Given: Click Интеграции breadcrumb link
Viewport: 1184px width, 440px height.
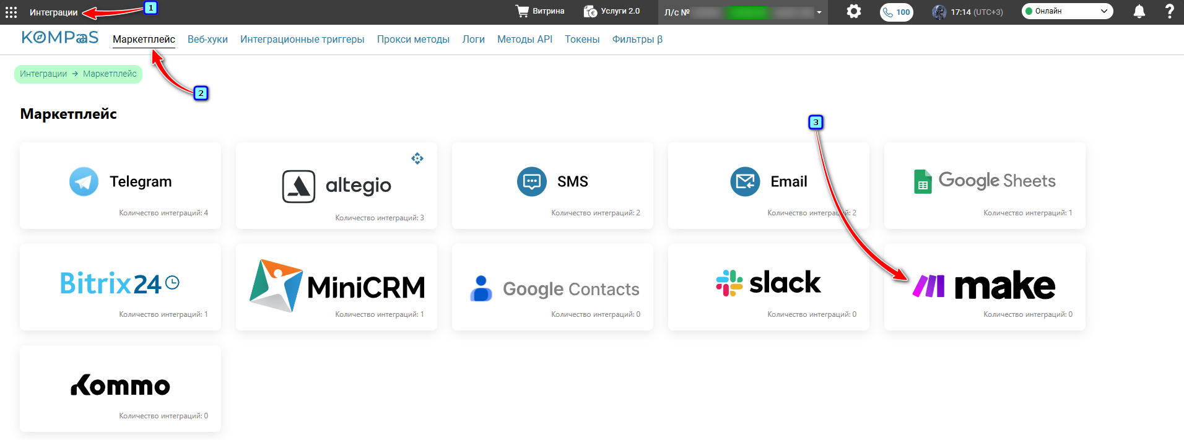Looking at the screenshot, I should click(x=43, y=74).
